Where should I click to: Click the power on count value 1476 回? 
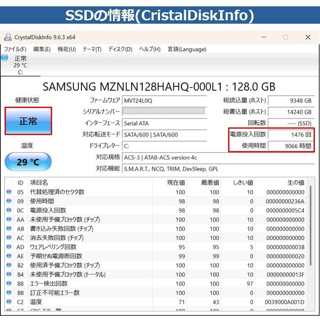[291, 135]
